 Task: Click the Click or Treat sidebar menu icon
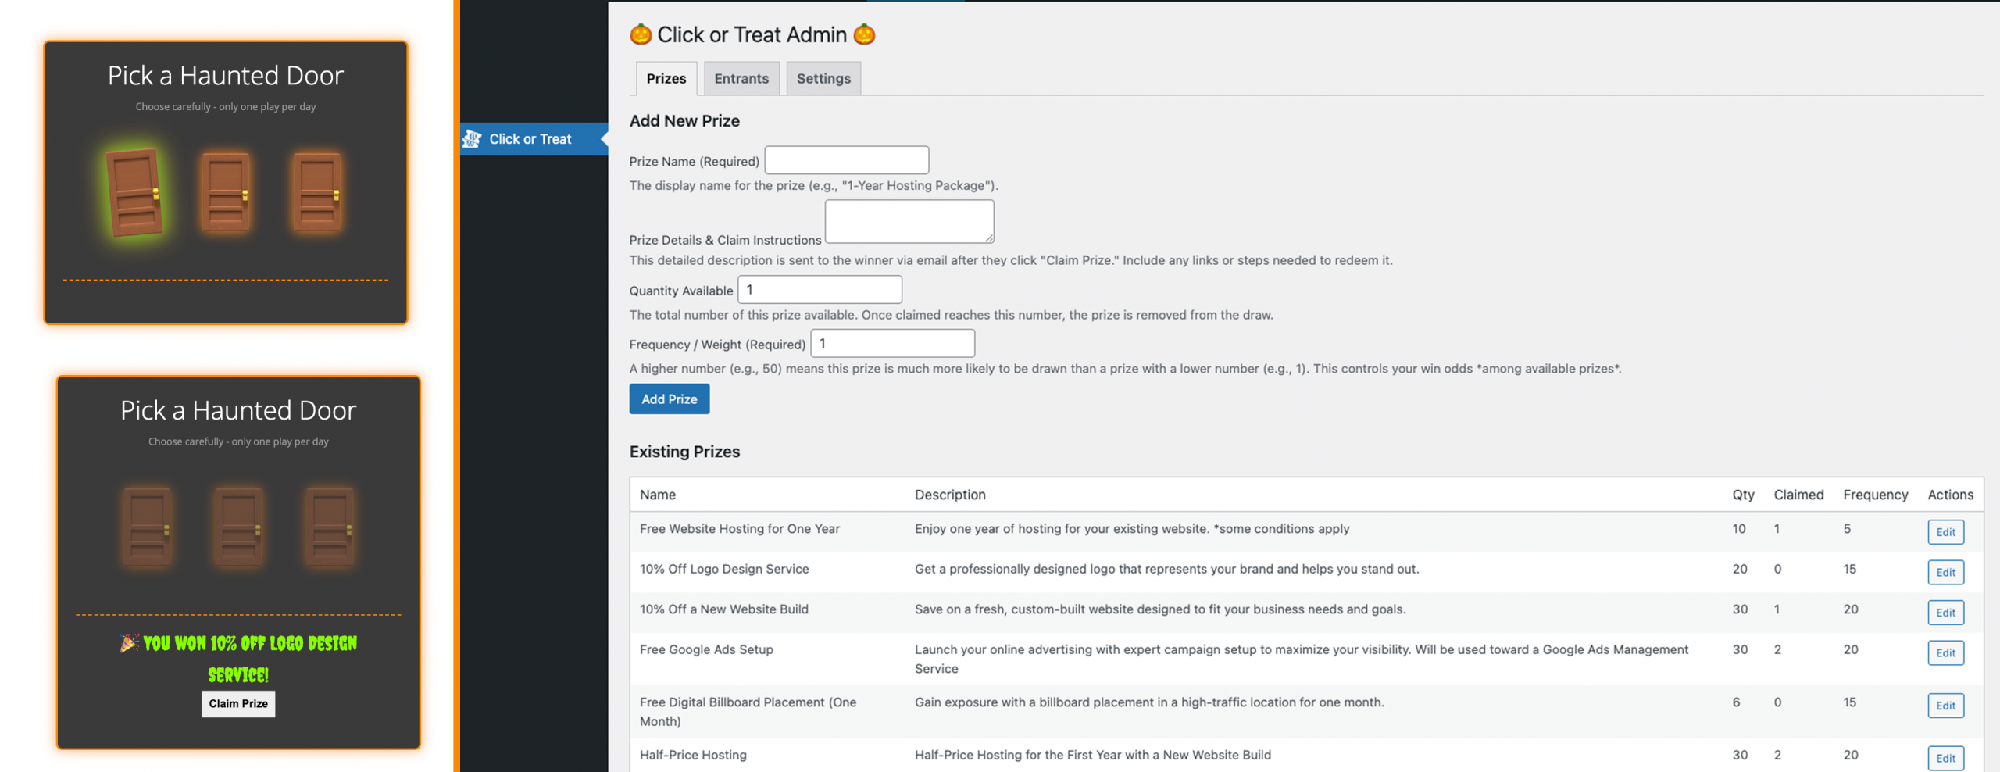[x=472, y=139]
